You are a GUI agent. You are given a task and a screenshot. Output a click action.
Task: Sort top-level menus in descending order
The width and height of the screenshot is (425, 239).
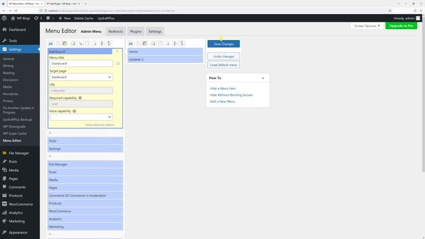(109, 43)
